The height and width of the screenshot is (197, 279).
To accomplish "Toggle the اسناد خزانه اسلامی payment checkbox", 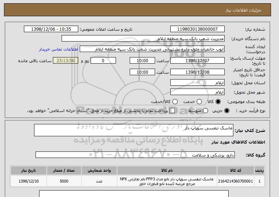I will click(x=172, y=111).
